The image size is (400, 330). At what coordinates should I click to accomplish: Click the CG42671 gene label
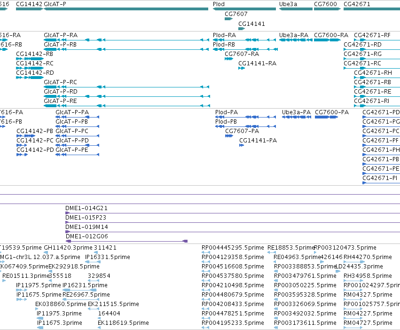point(357,4)
